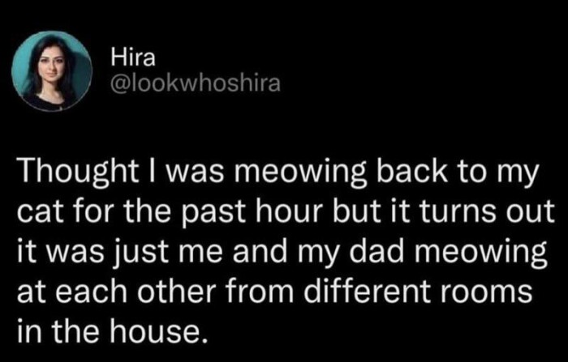Viewport: 568px width, 362px height.
Task: Open the @lookwhoshira handle link
Action: coord(188,83)
